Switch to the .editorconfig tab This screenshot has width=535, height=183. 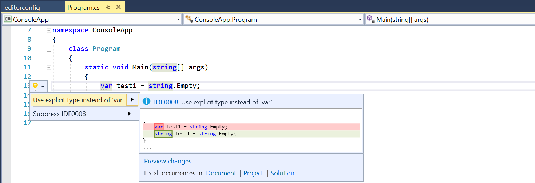(x=22, y=7)
